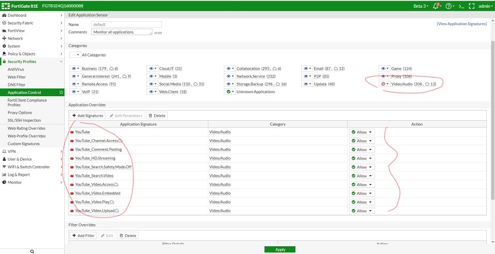Viewport: 495px width, 254px height.
Task: Click Delete in Filter Overrides
Action: click(128, 235)
